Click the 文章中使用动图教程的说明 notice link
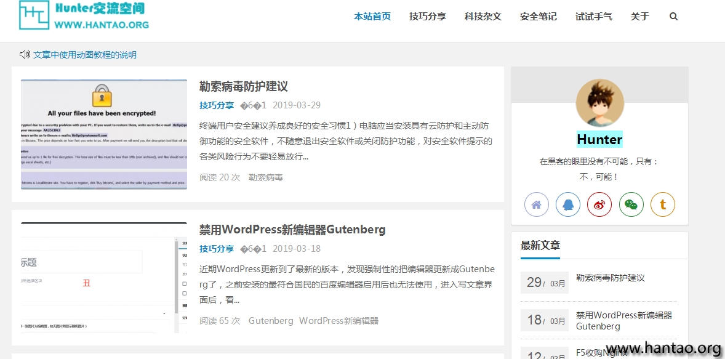 [85, 55]
